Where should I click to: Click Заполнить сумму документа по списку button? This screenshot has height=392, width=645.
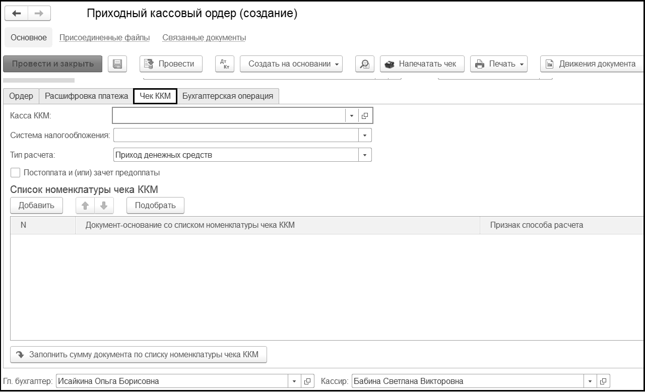139,355
